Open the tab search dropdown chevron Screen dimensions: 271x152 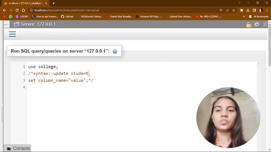(x=239, y=3)
